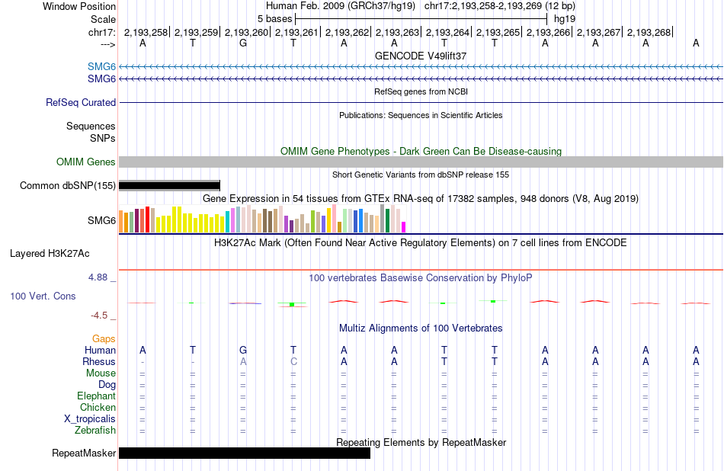Viewport: 724px width, 471px height.
Task: Click the dark green bar in GTEx chart
Action: (387, 220)
